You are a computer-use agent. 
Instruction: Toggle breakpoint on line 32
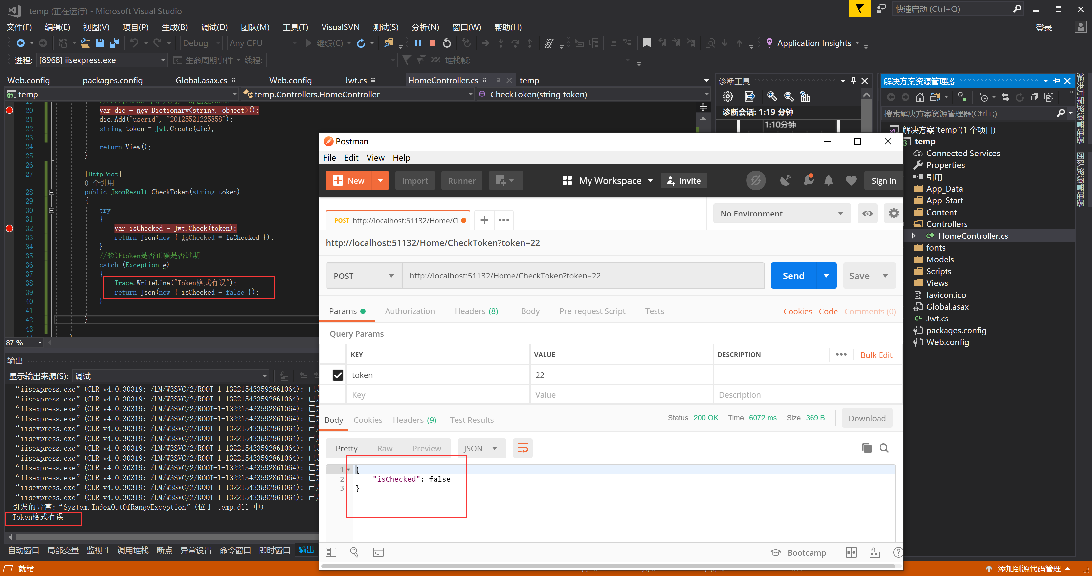(9, 228)
